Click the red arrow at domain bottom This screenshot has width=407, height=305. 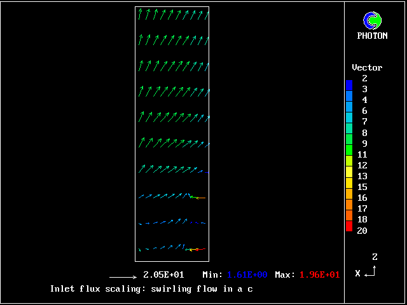[198, 249]
